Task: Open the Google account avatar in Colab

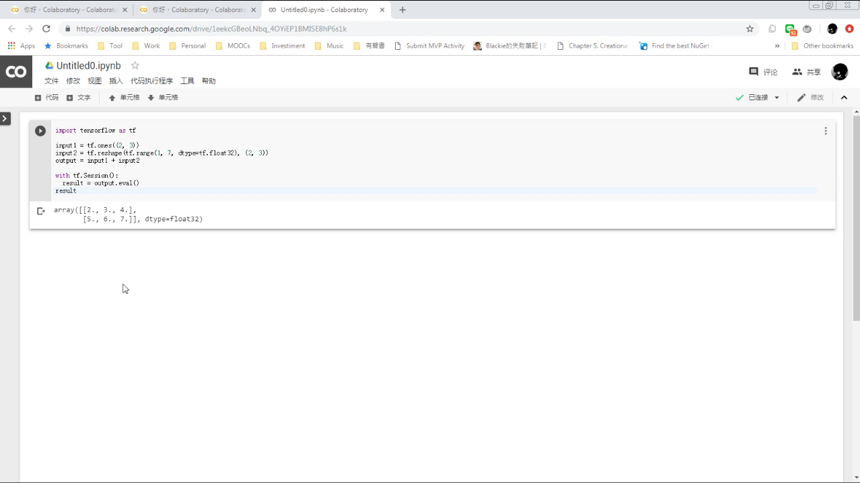Action: tap(840, 72)
